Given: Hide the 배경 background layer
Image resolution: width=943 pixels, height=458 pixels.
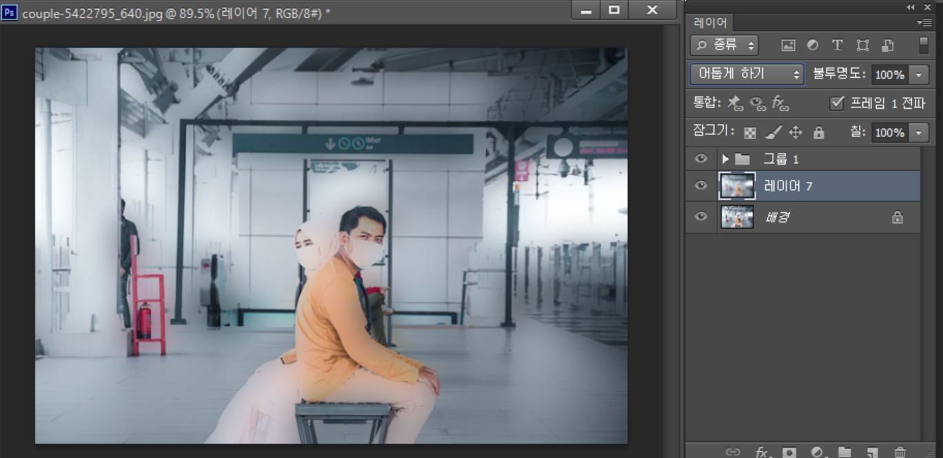Looking at the screenshot, I should tap(701, 217).
